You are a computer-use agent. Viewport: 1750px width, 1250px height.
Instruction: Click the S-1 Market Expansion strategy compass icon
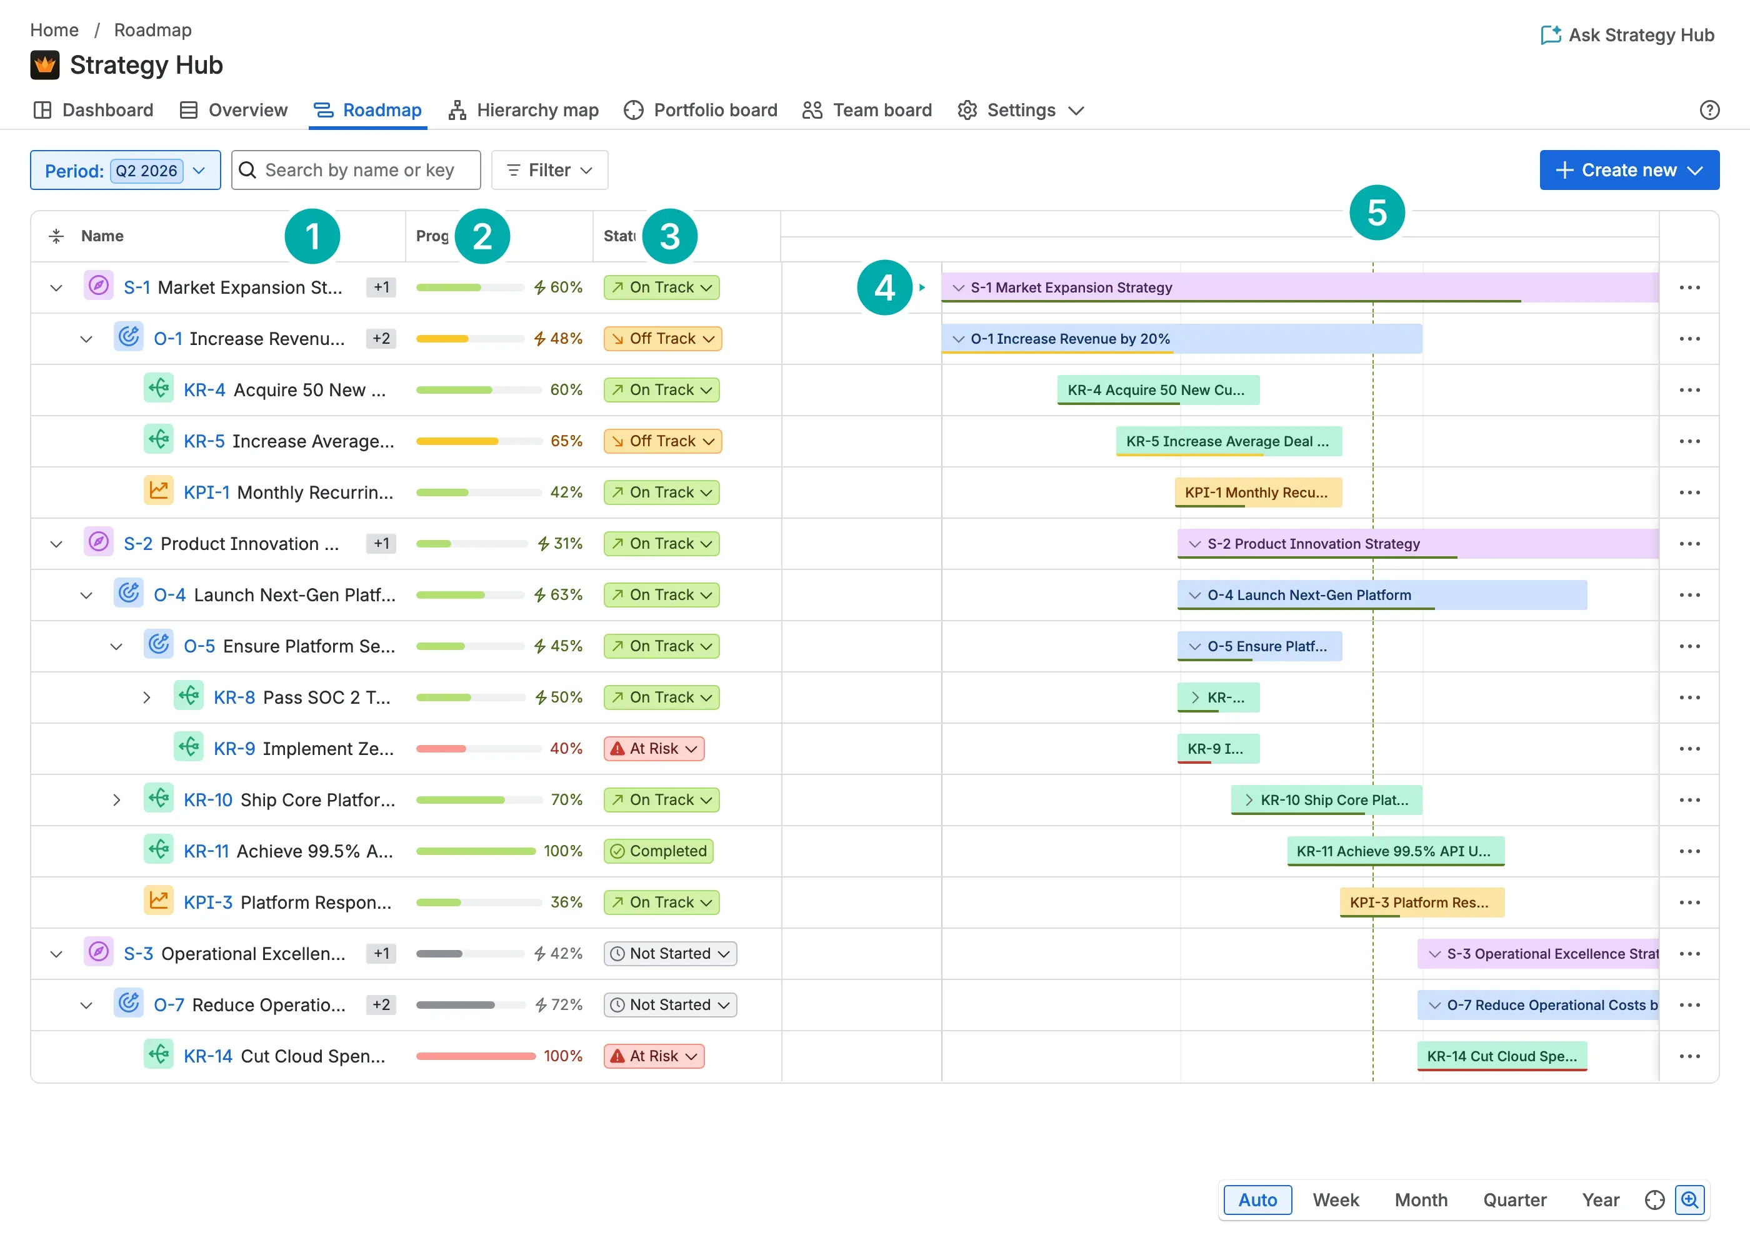tap(99, 286)
